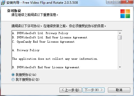Image resolution: width=134 pixels, height=96 pixels.
Task: Cancel the installation with 取消 button
Action: [119, 90]
